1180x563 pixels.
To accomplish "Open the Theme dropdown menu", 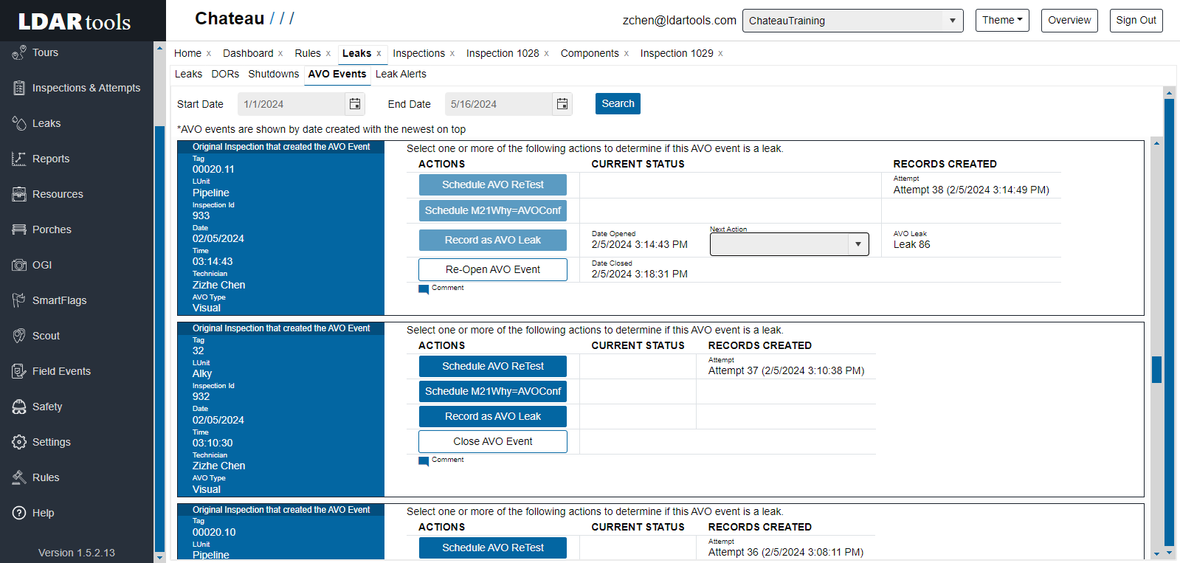I will tap(1002, 21).
